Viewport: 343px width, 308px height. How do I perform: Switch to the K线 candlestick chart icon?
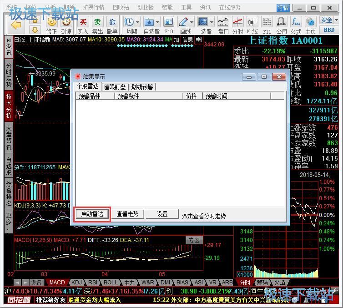point(252,24)
